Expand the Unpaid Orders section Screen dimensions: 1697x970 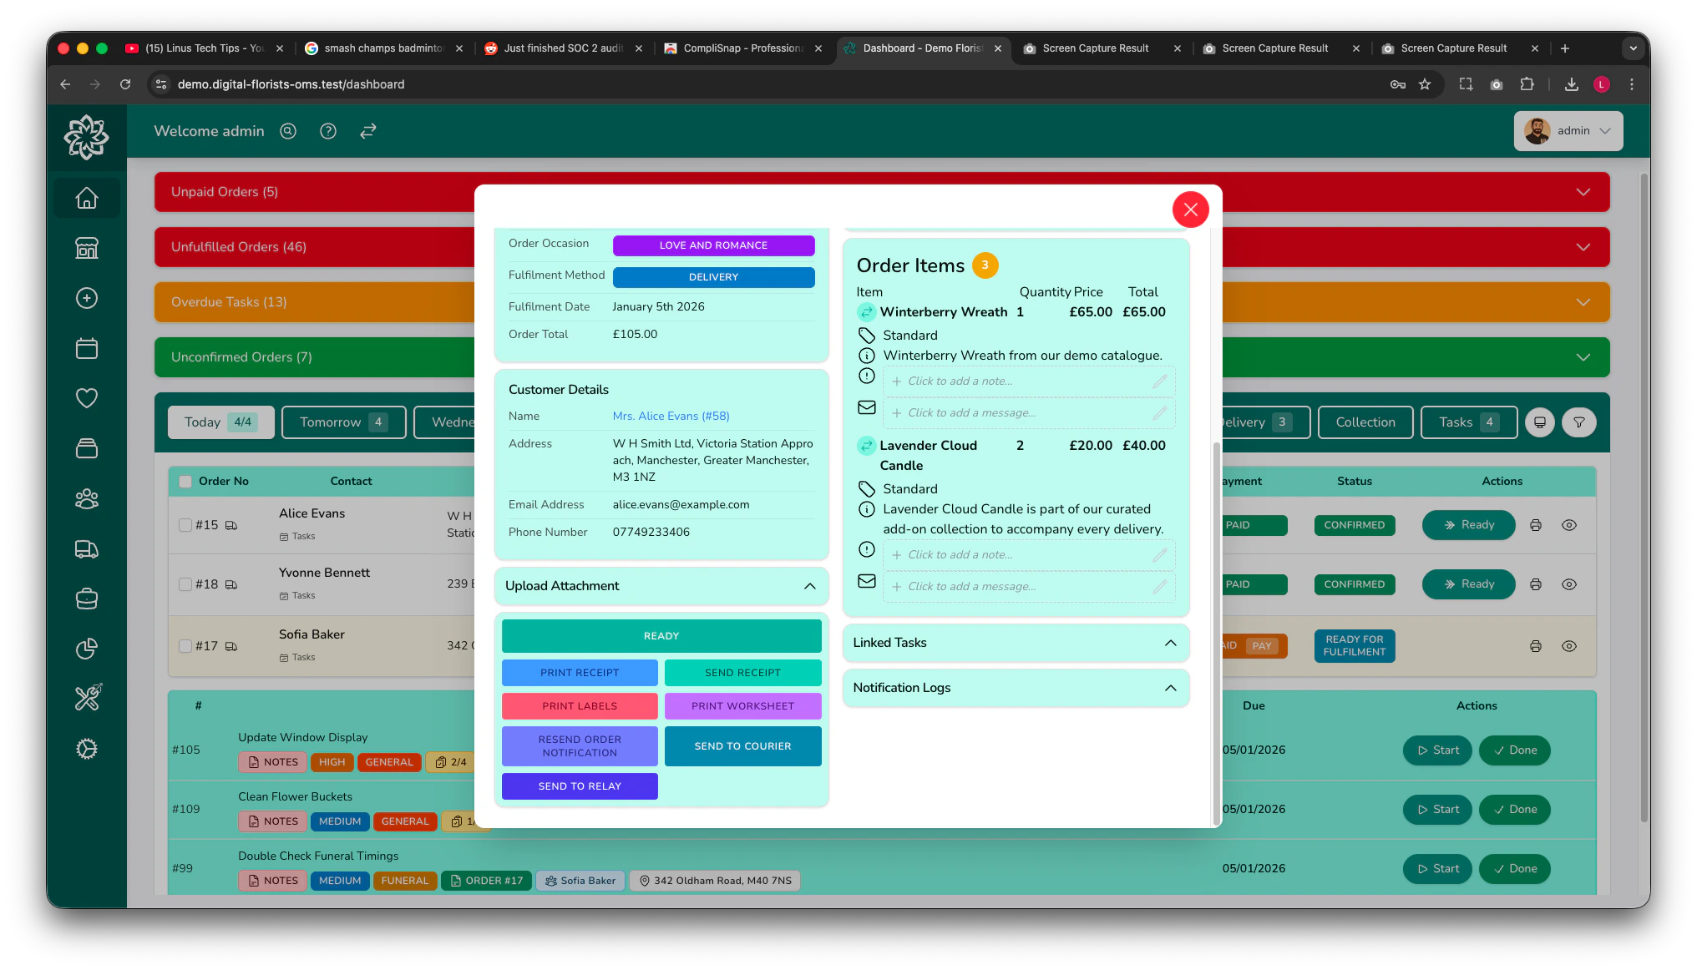[1583, 192]
